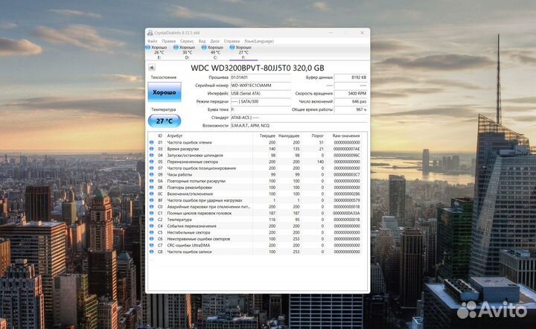Click the rotation speed value 5400 RPM
Screen dimensions: 536x329
coord(351,93)
